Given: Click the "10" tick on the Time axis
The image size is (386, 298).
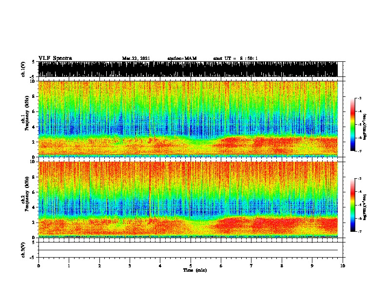Looking at the screenshot, I should tap(343, 266).
